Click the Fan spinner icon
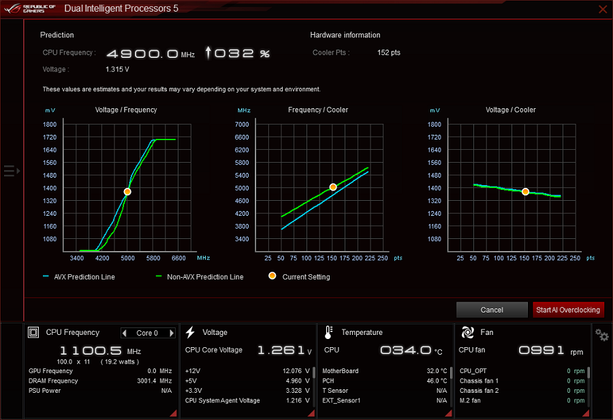 pos(467,332)
